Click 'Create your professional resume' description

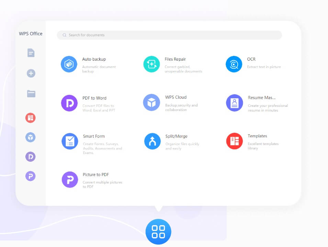(268, 108)
